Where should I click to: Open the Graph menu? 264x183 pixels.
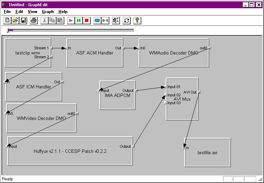click(48, 12)
